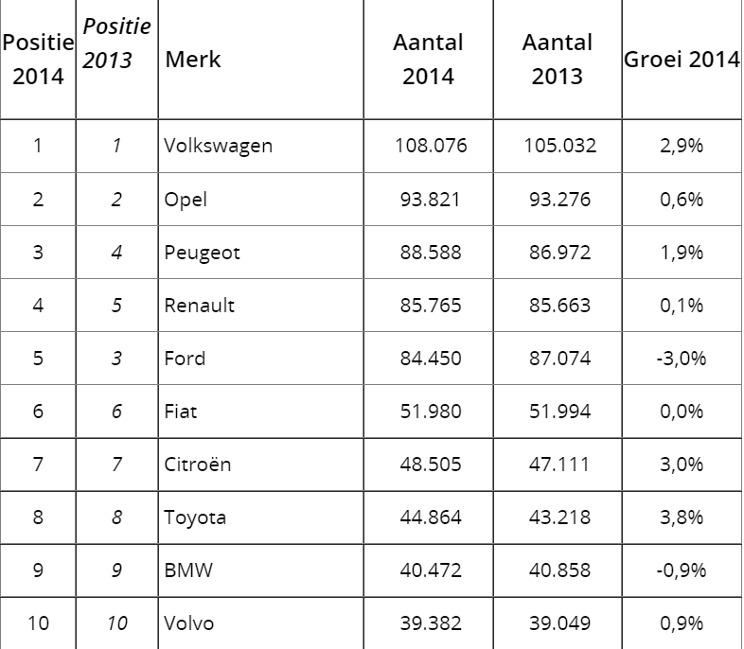Click the Opel brand name

(x=186, y=200)
